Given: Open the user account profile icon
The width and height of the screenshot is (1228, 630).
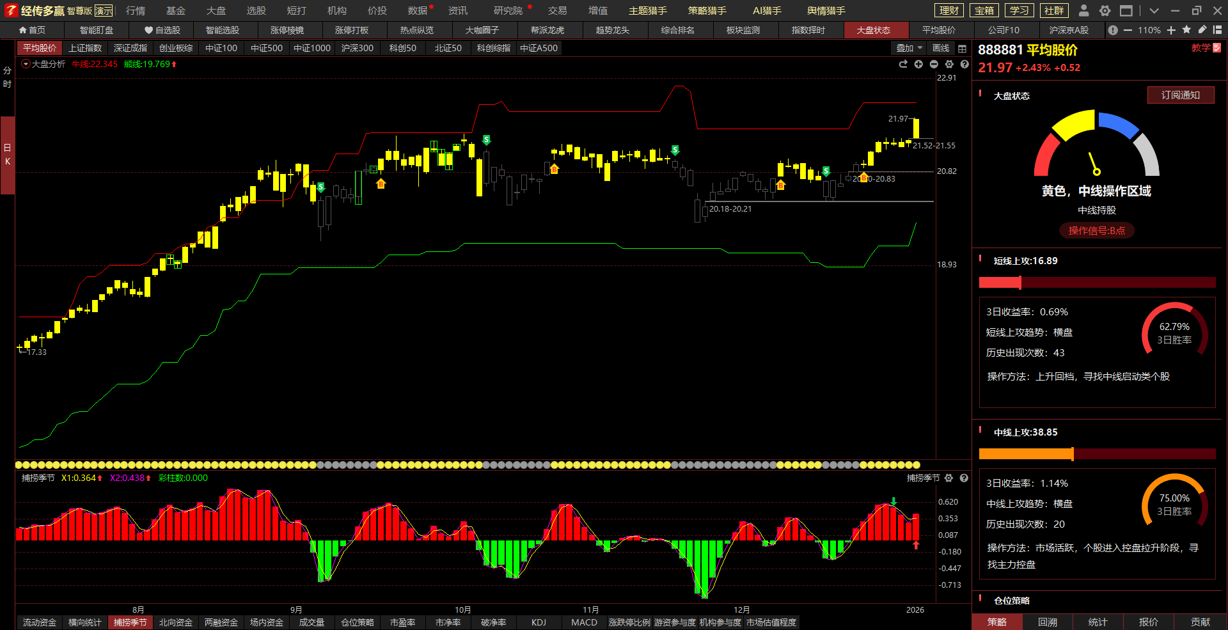Looking at the screenshot, I should click(1083, 11).
